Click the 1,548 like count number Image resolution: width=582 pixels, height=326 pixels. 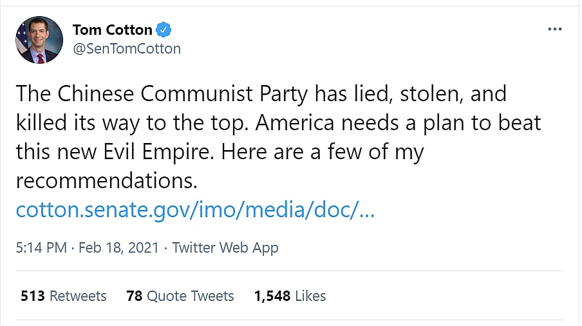[274, 296]
